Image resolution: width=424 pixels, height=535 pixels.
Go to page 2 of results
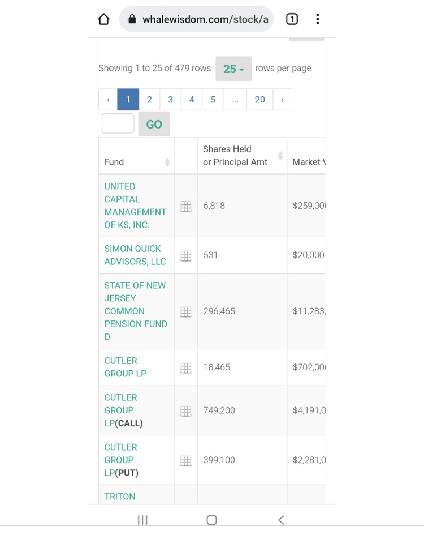click(149, 100)
